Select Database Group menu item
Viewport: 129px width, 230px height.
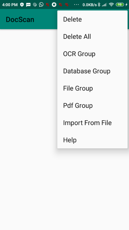point(92,71)
